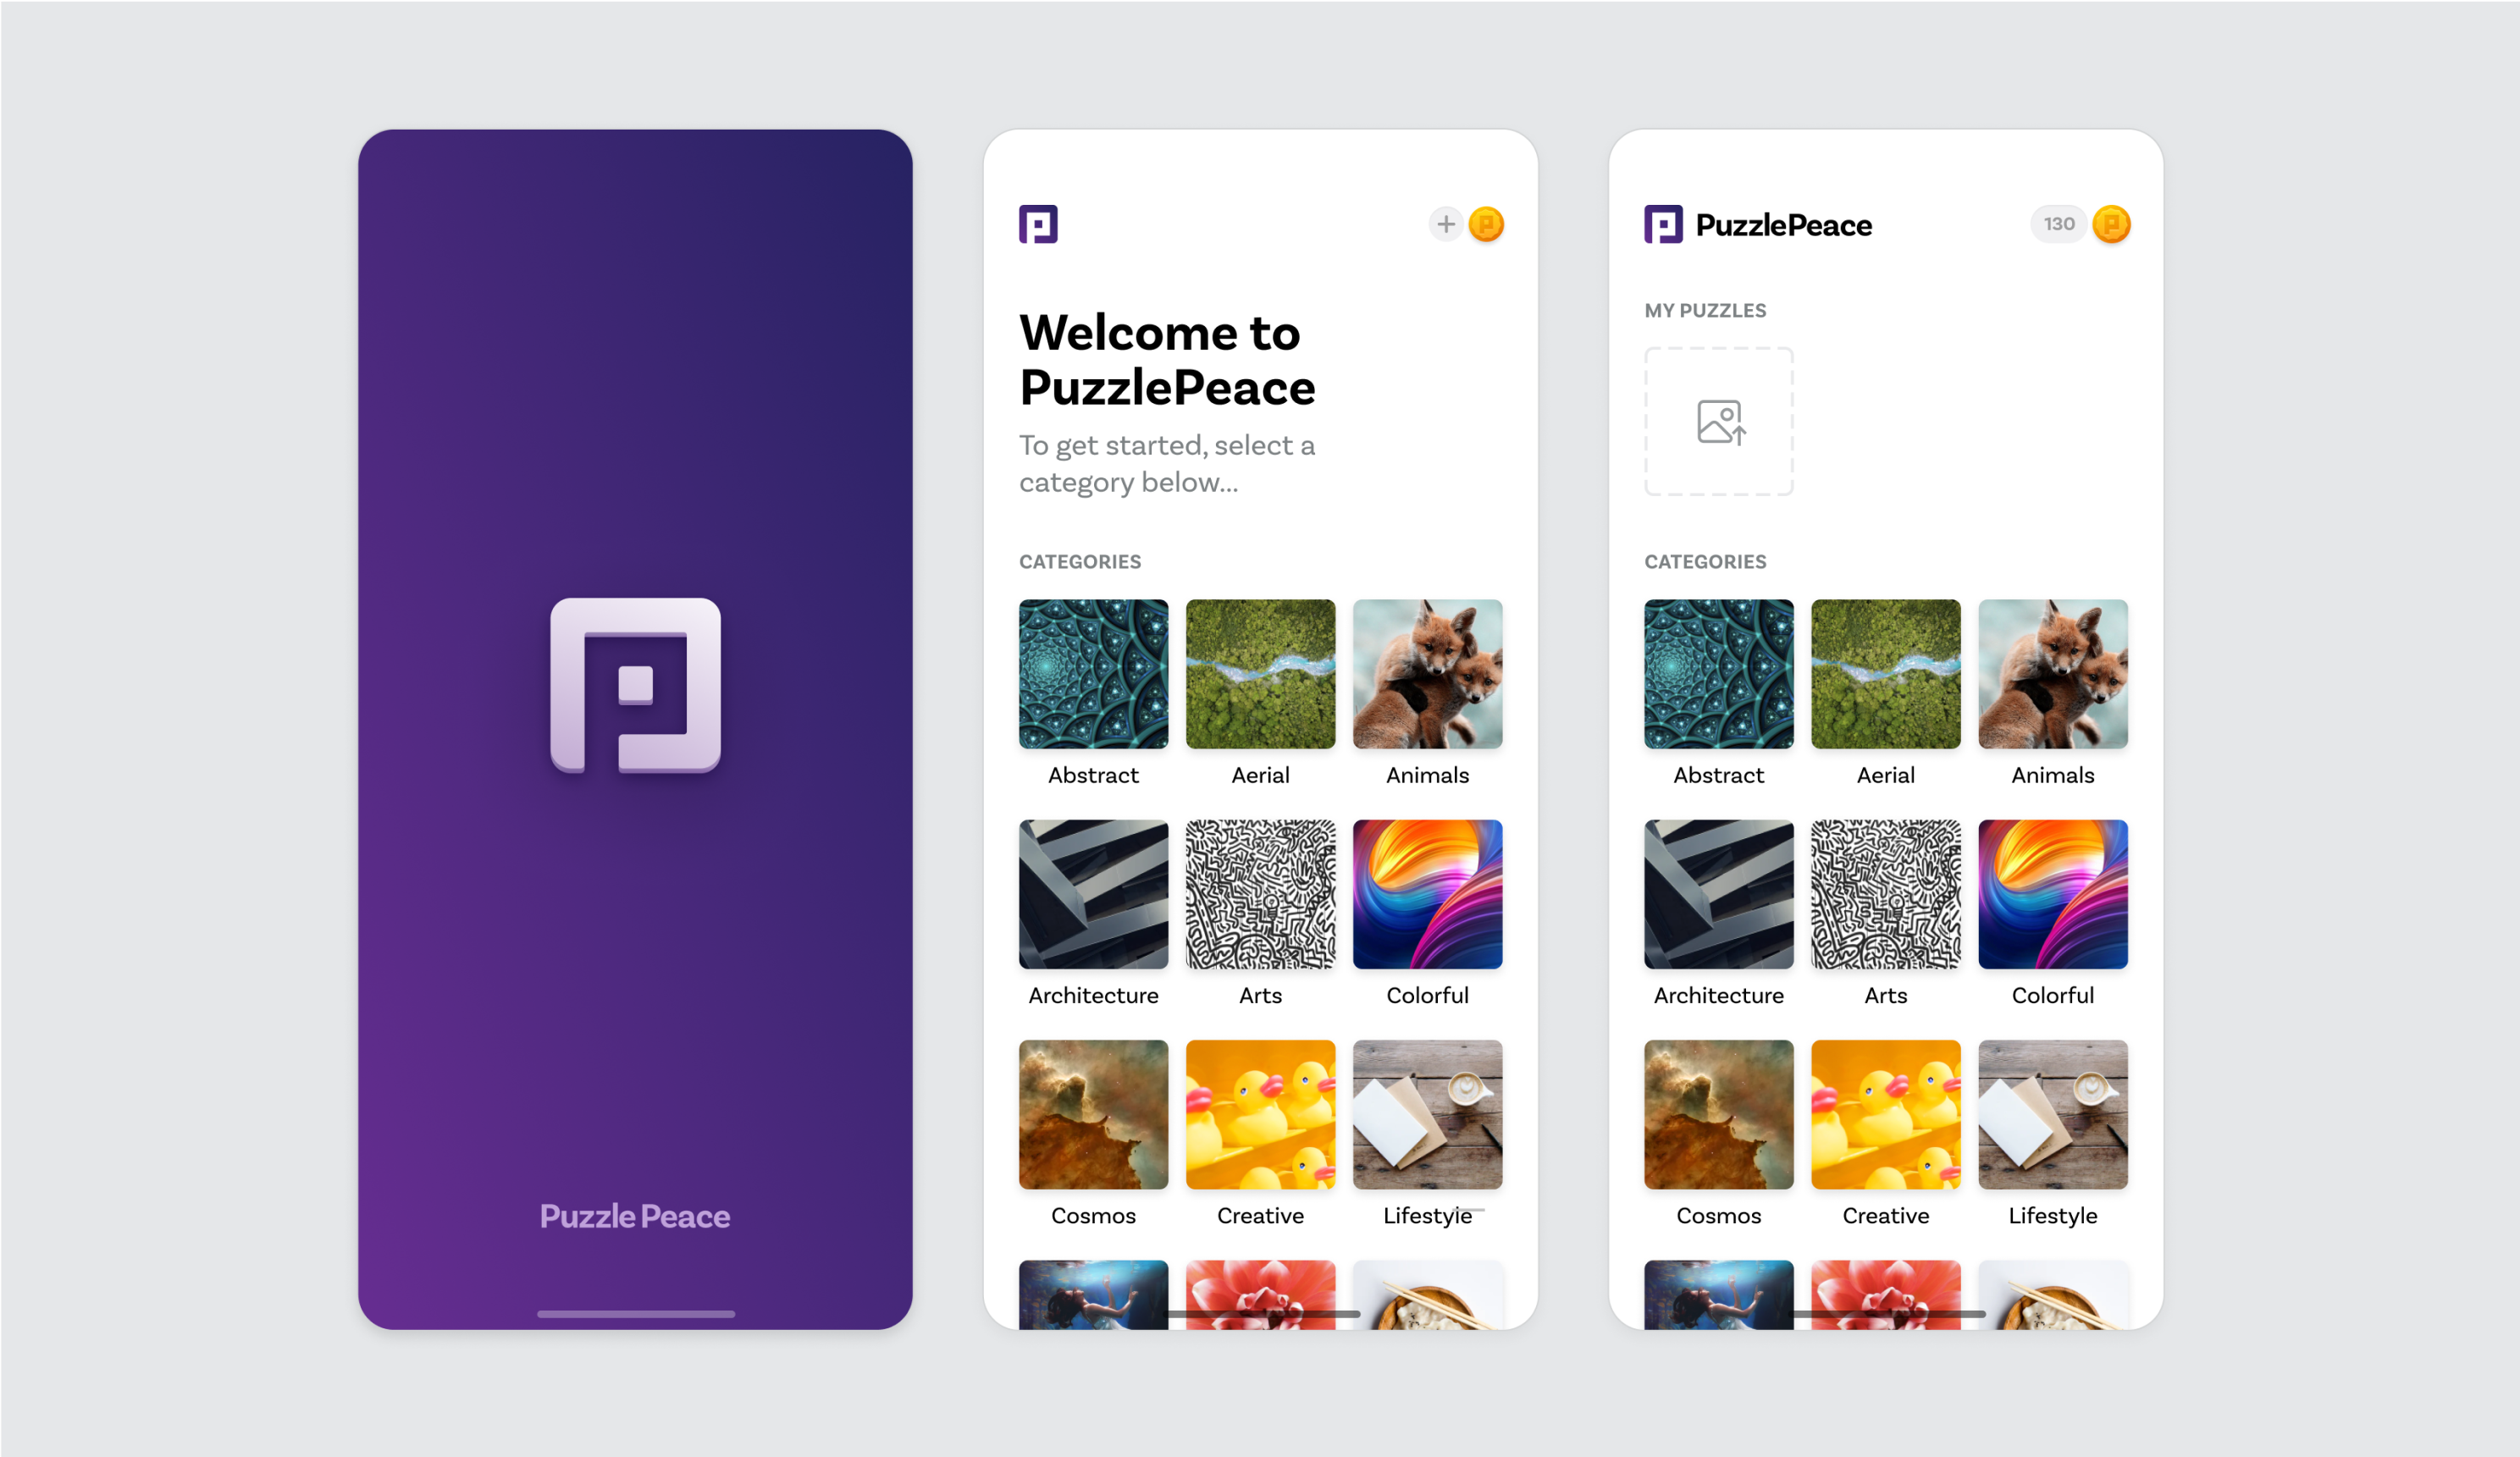2520x1457 pixels.
Task: Click the gold coin on the welcome screen
Action: coord(1486,224)
